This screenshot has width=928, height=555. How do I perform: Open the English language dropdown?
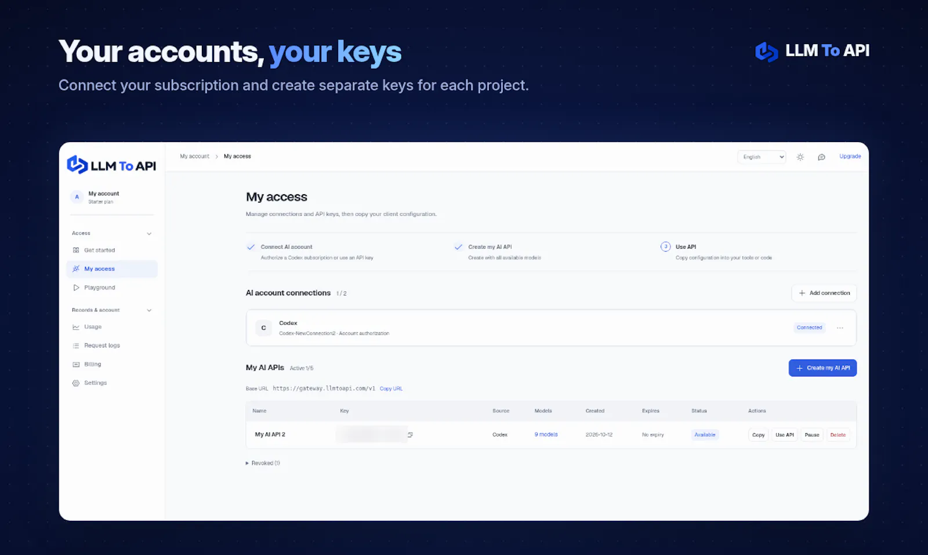(x=762, y=157)
